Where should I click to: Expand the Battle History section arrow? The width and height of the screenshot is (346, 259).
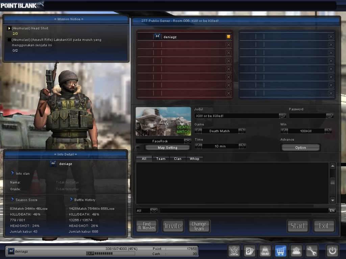(71, 199)
